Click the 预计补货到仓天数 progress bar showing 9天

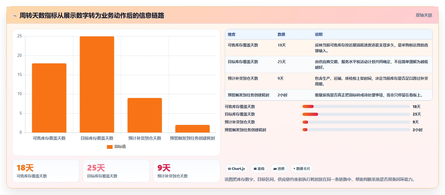point(356,122)
